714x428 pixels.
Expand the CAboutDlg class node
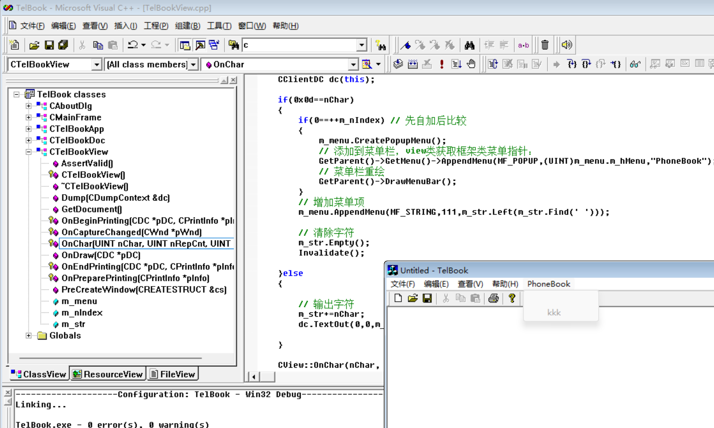tap(29, 106)
